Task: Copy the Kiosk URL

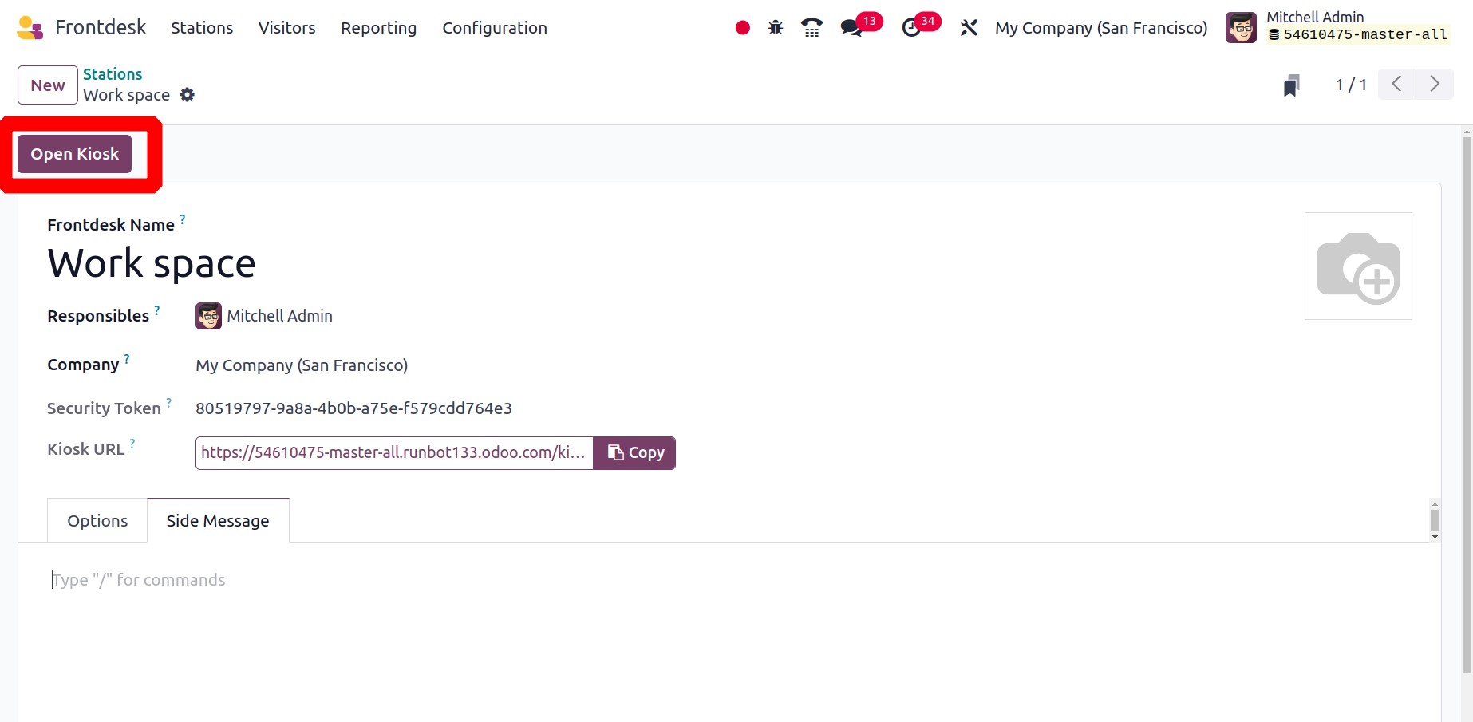Action: click(635, 453)
